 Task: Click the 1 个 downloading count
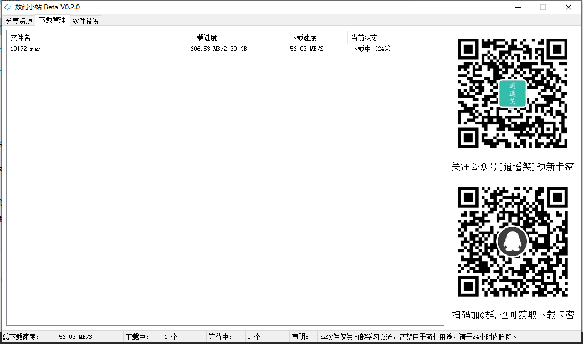tap(171, 337)
